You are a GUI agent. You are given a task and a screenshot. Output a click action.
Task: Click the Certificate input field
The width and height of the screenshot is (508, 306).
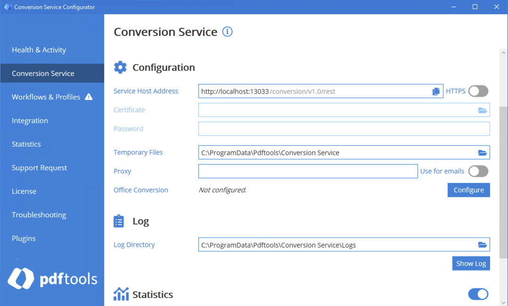tap(344, 110)
